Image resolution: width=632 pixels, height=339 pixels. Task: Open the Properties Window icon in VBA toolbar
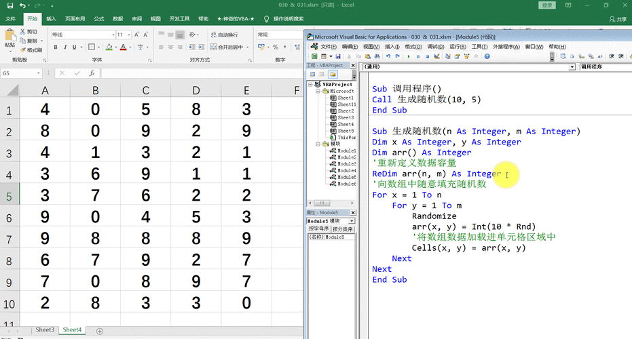[457, 56]
